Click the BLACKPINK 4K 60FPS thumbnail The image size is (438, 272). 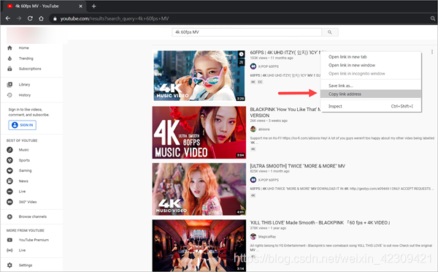(x=199, y=132)
